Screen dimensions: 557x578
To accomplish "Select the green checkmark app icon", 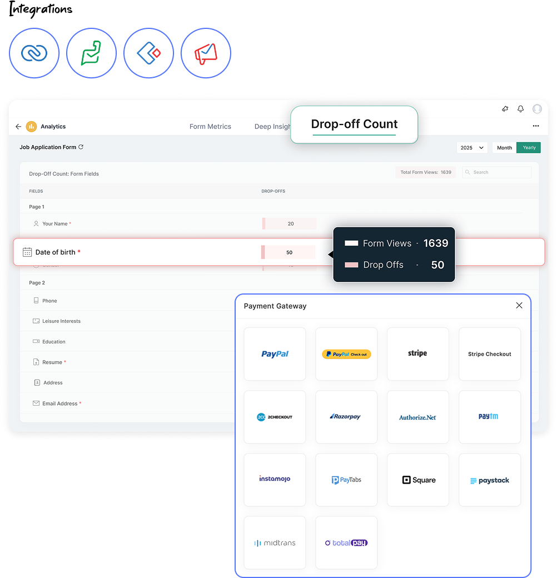I will point(91,53).
